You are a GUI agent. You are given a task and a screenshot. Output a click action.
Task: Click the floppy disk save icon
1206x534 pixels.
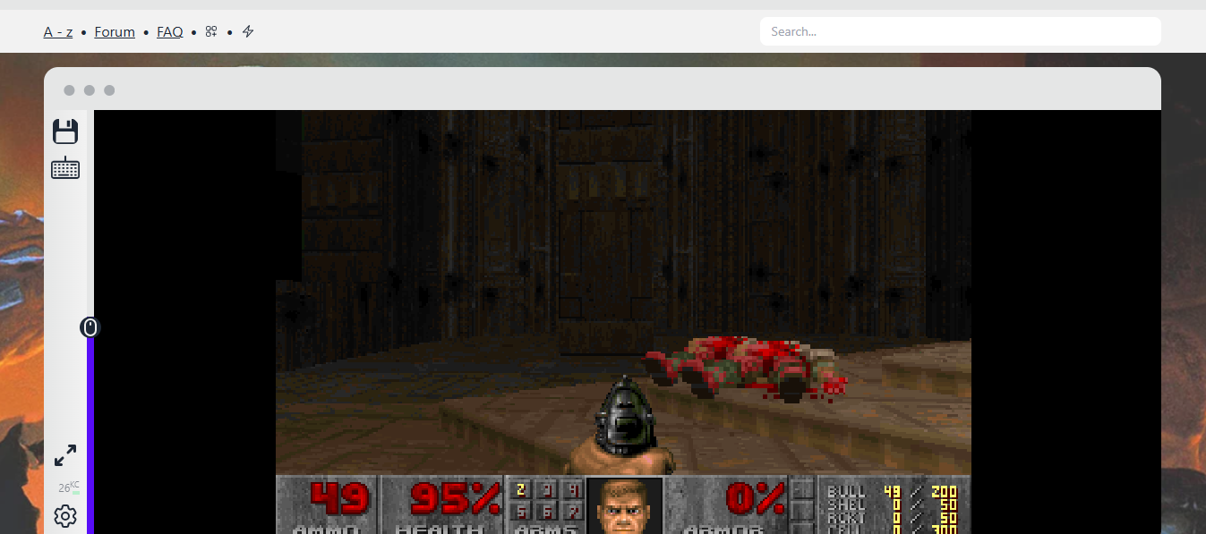point(65,131)
